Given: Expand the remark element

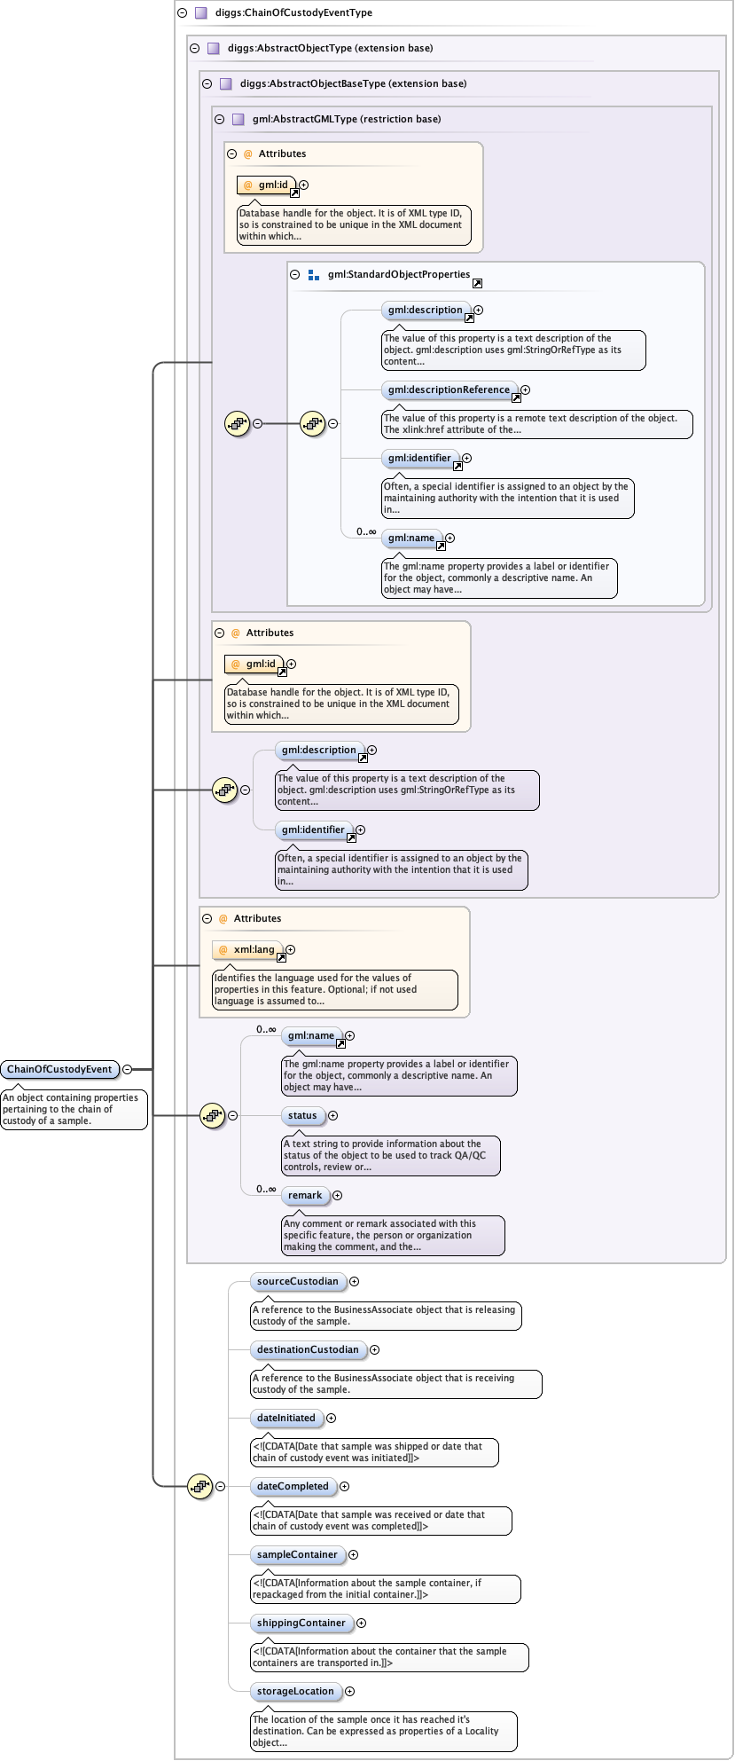Looking at the screenshot, I should point(337,1196).
